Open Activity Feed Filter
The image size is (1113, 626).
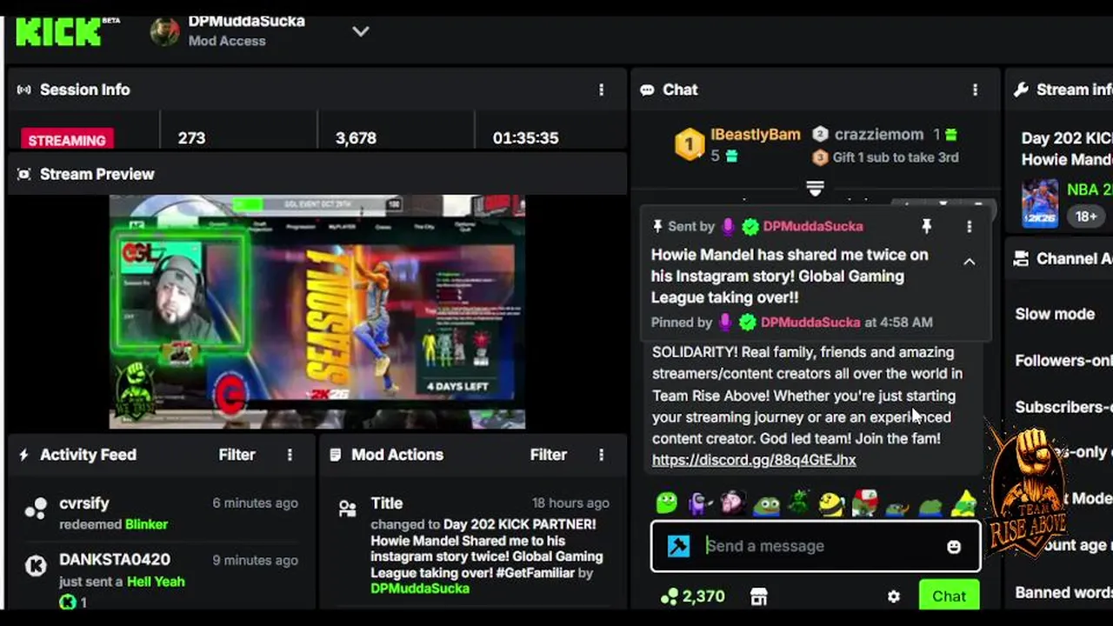(237, 455)
